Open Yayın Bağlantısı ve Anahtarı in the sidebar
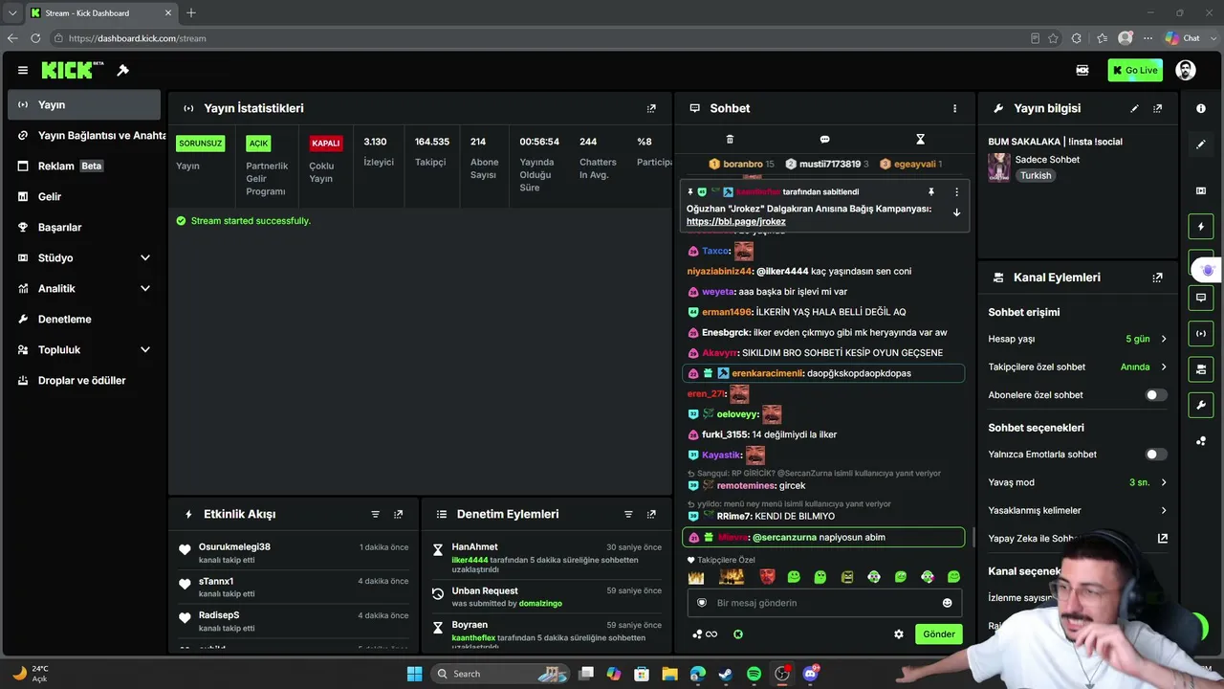Viewport: 1224px width, 689px height. coord(84,135)
